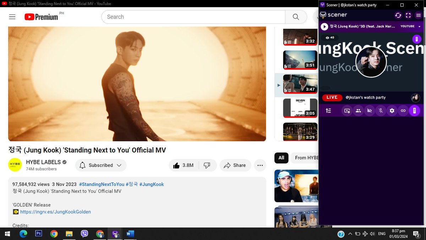Image resolution: width=426 pixels, height=240 pixels.
Task: Open Viber from the taskbar
Action: [84, 234]
